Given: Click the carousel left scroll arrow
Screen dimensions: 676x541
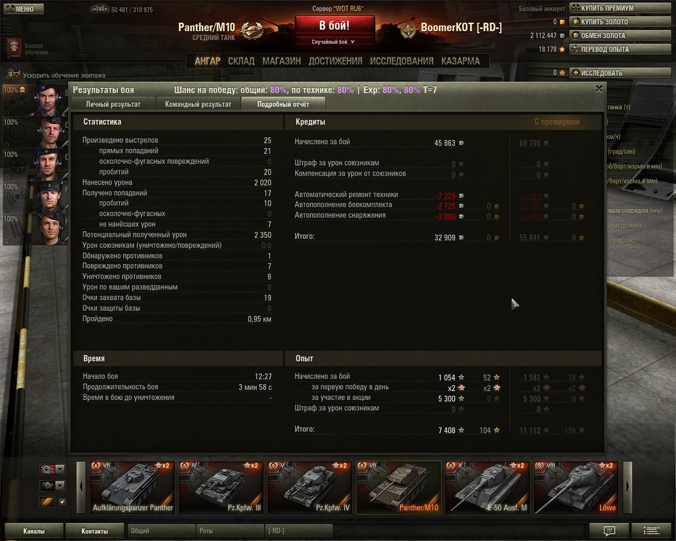Looking at the screenshot, I should click(81, 487).
